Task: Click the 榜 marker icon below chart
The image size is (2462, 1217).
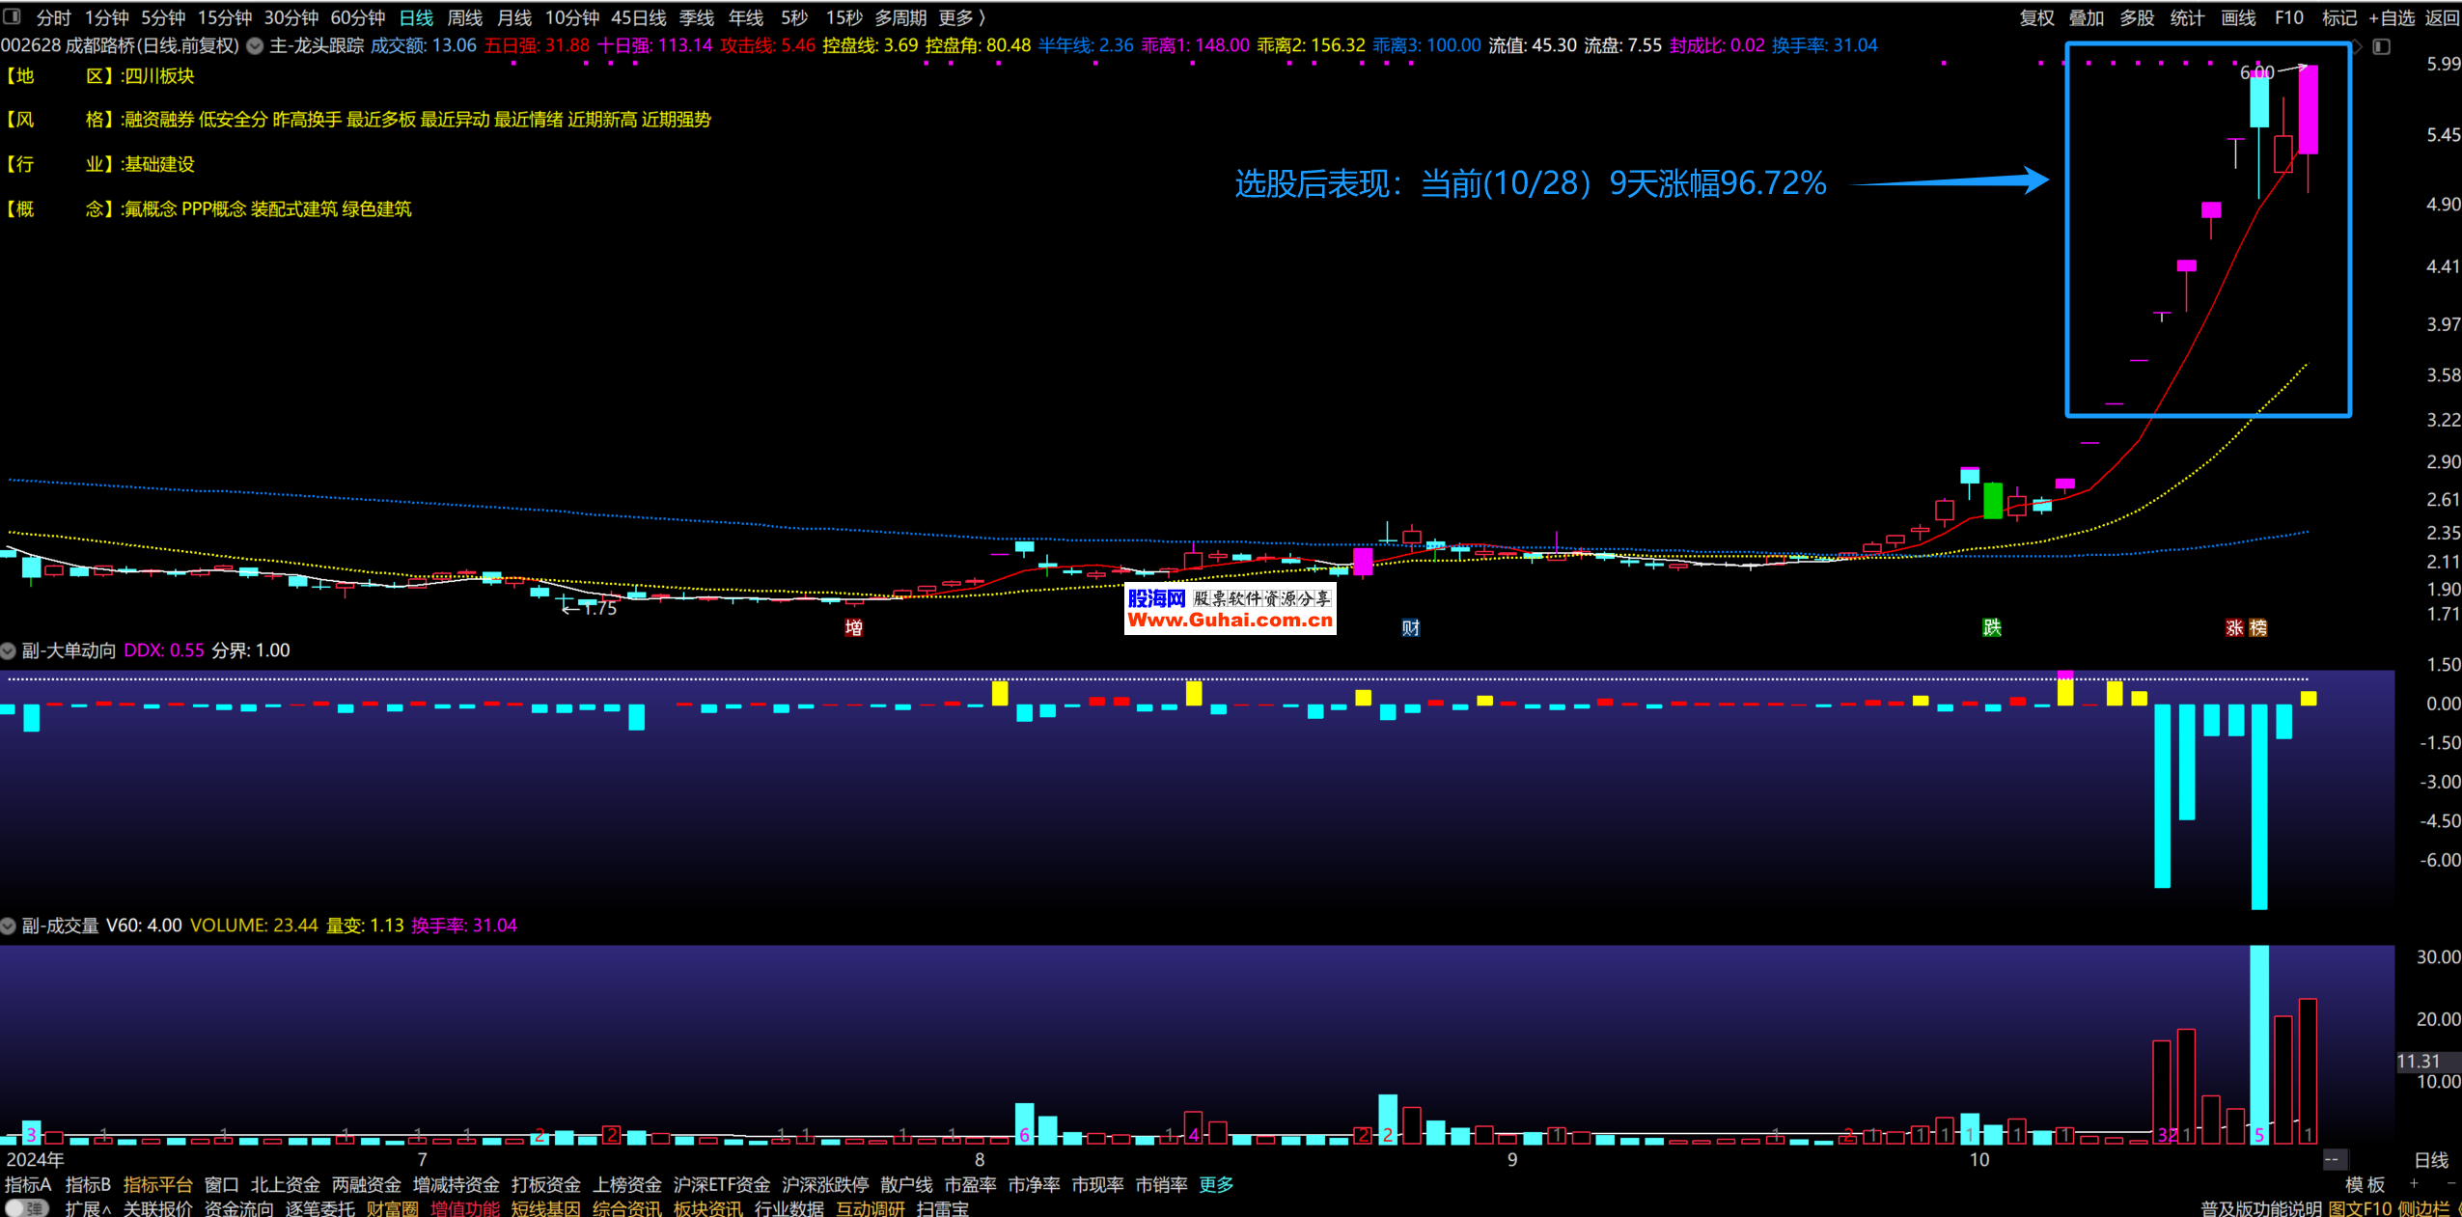Action: click(x=2258, y=628)
